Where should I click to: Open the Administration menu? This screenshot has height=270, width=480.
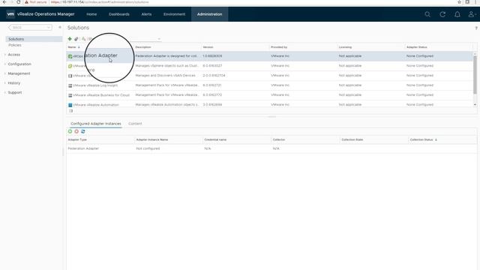210,14
